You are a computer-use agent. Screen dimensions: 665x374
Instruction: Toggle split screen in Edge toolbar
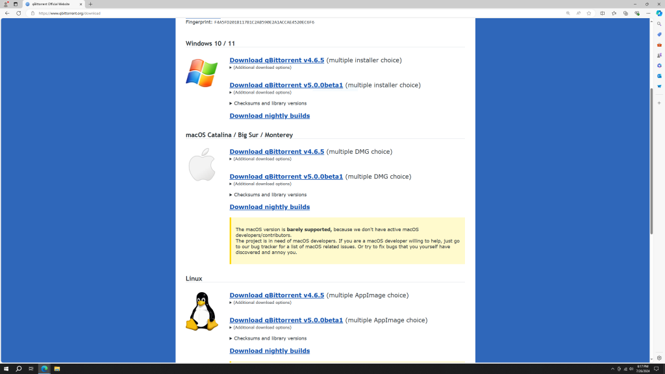[x=602, y=13]
